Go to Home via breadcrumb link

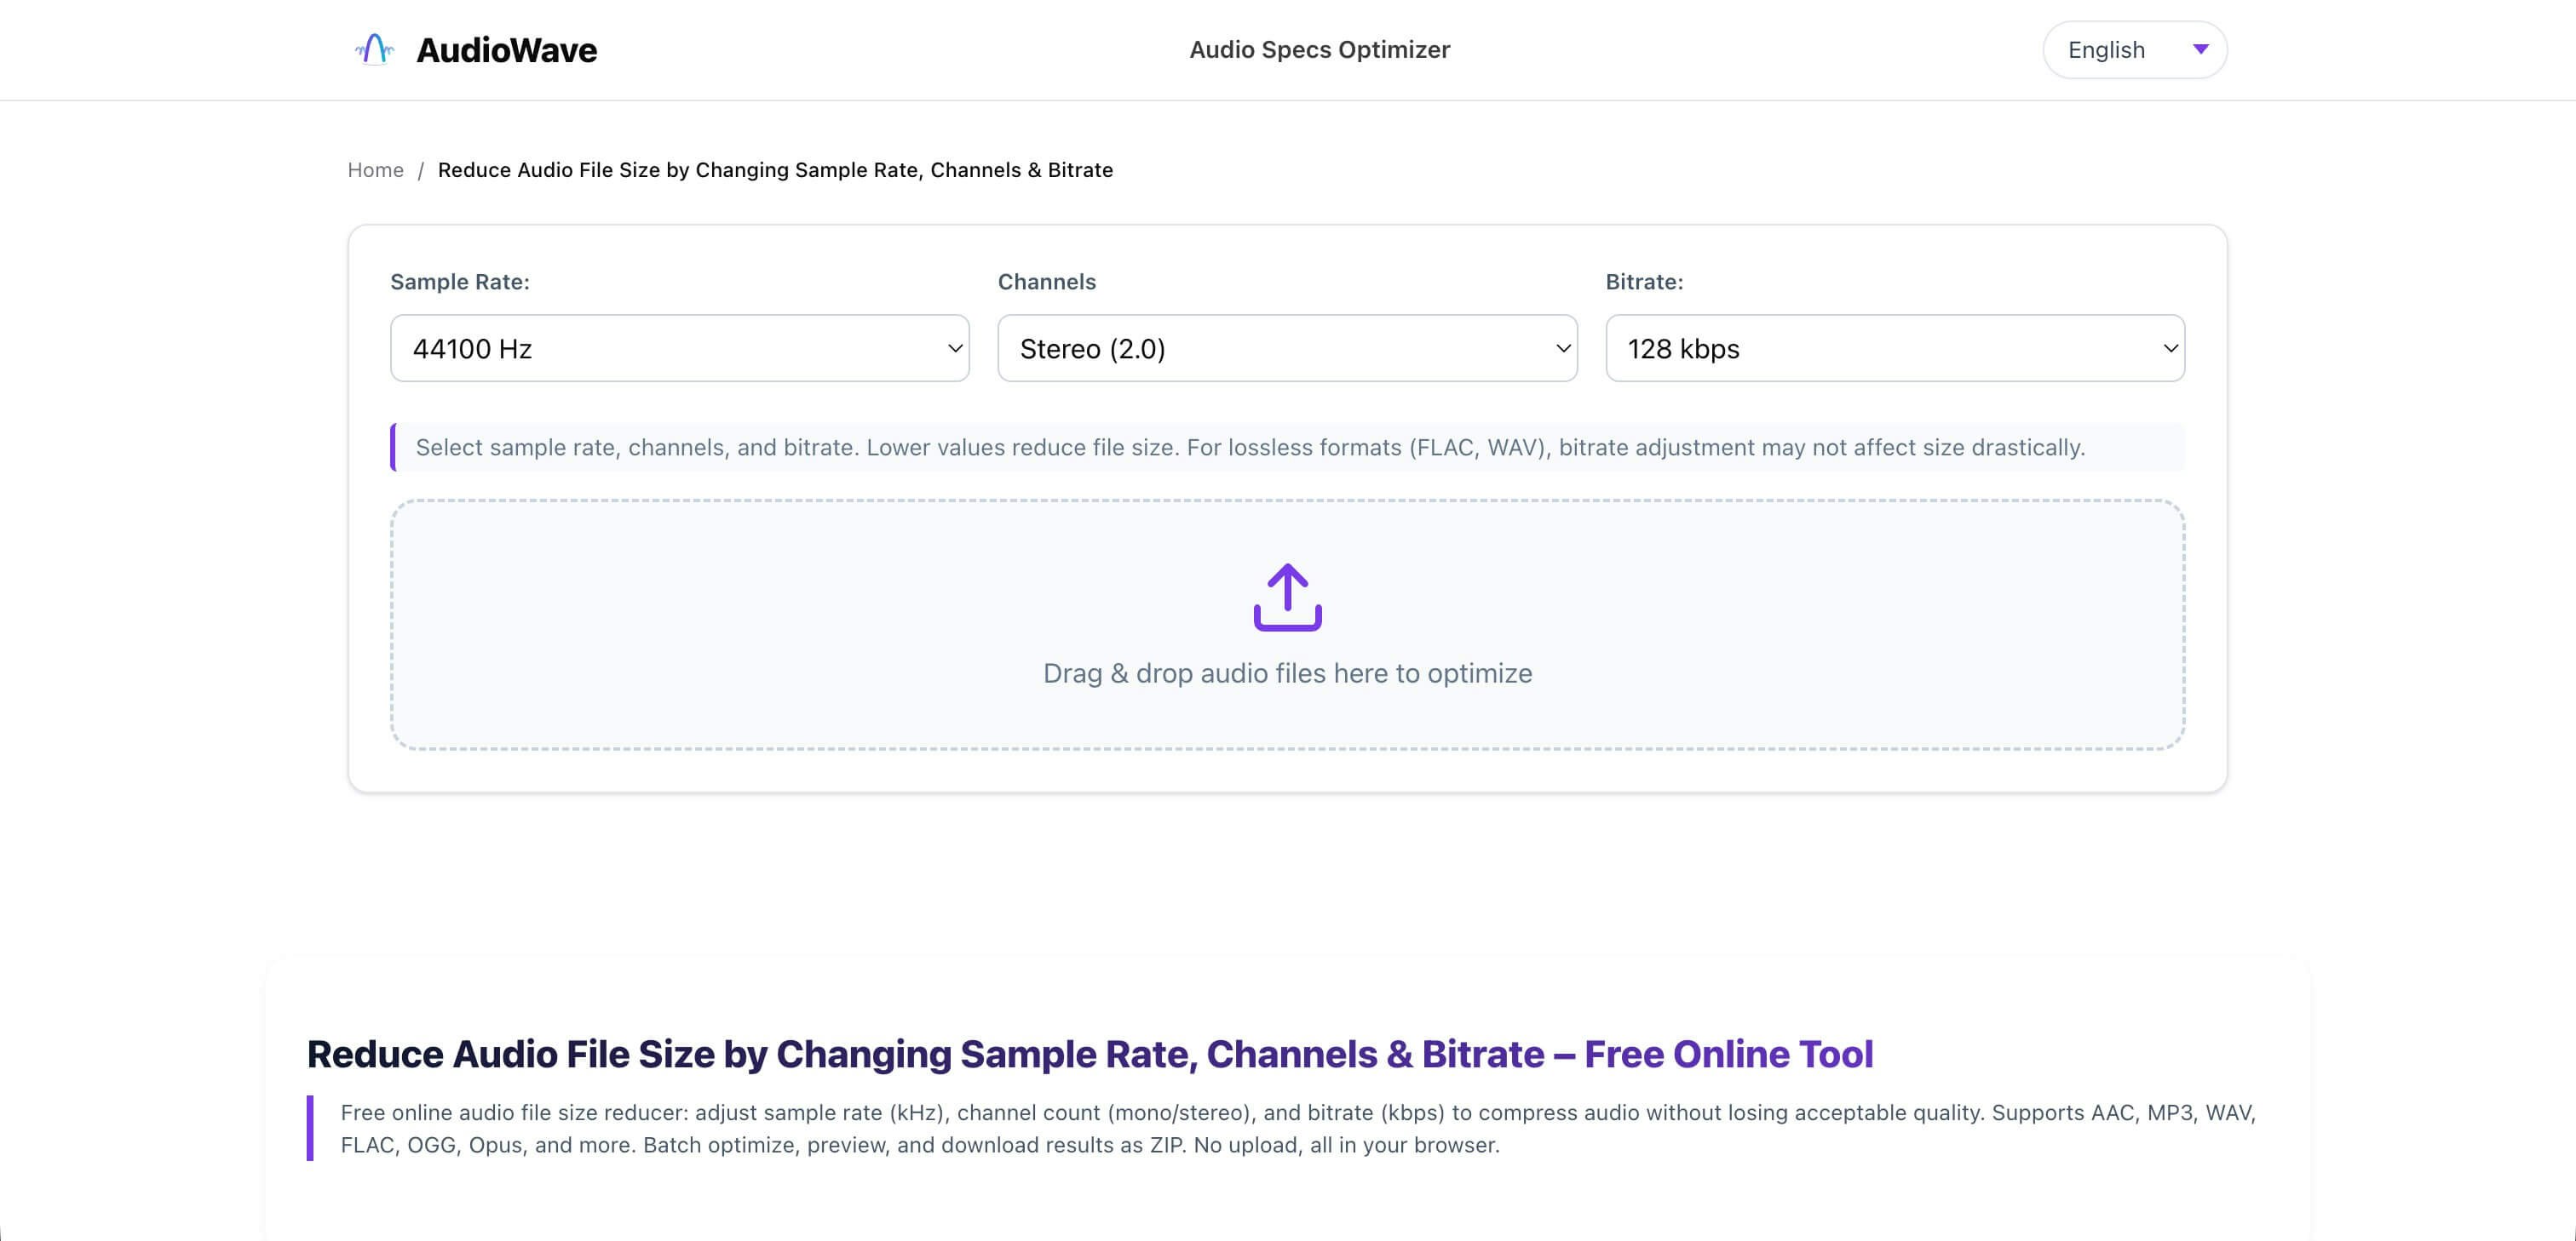click(375, 170)
